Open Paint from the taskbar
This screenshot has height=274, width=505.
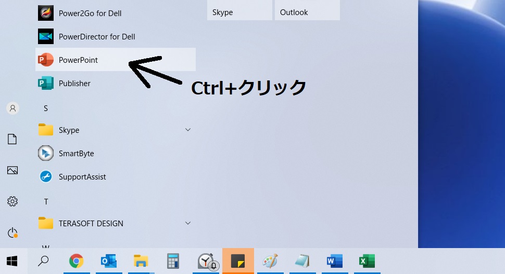coord(270,261)
